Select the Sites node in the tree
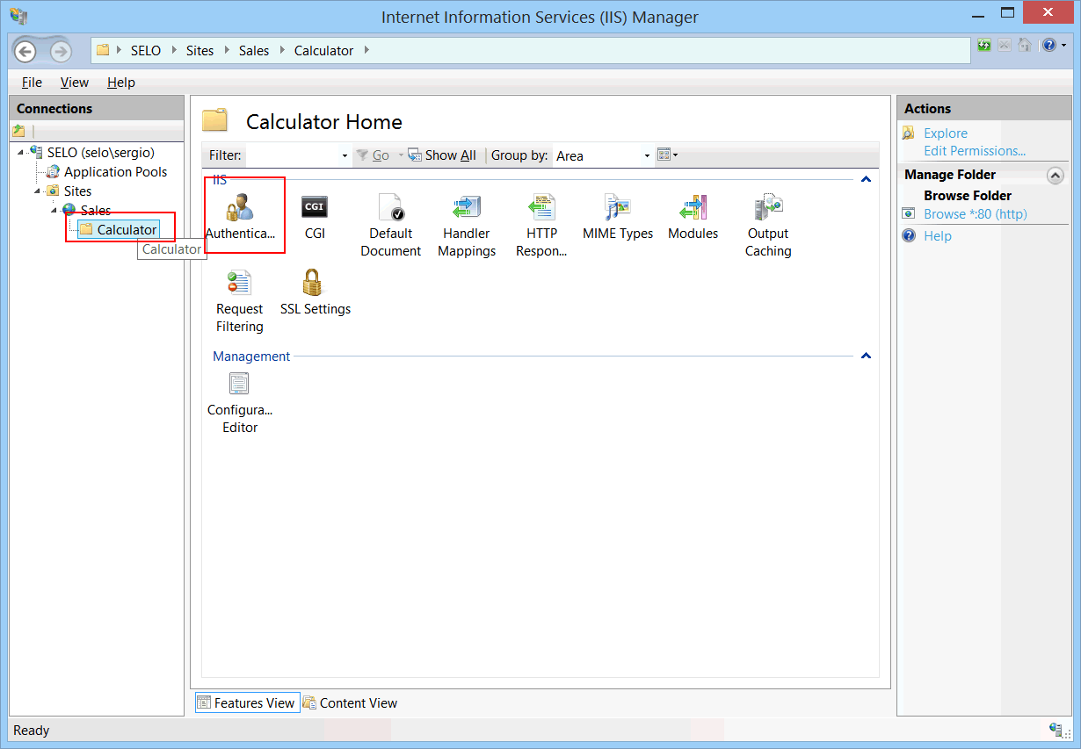Viewport: 1081px width, 749px height. pyautogui.click(x=77, y=191)
